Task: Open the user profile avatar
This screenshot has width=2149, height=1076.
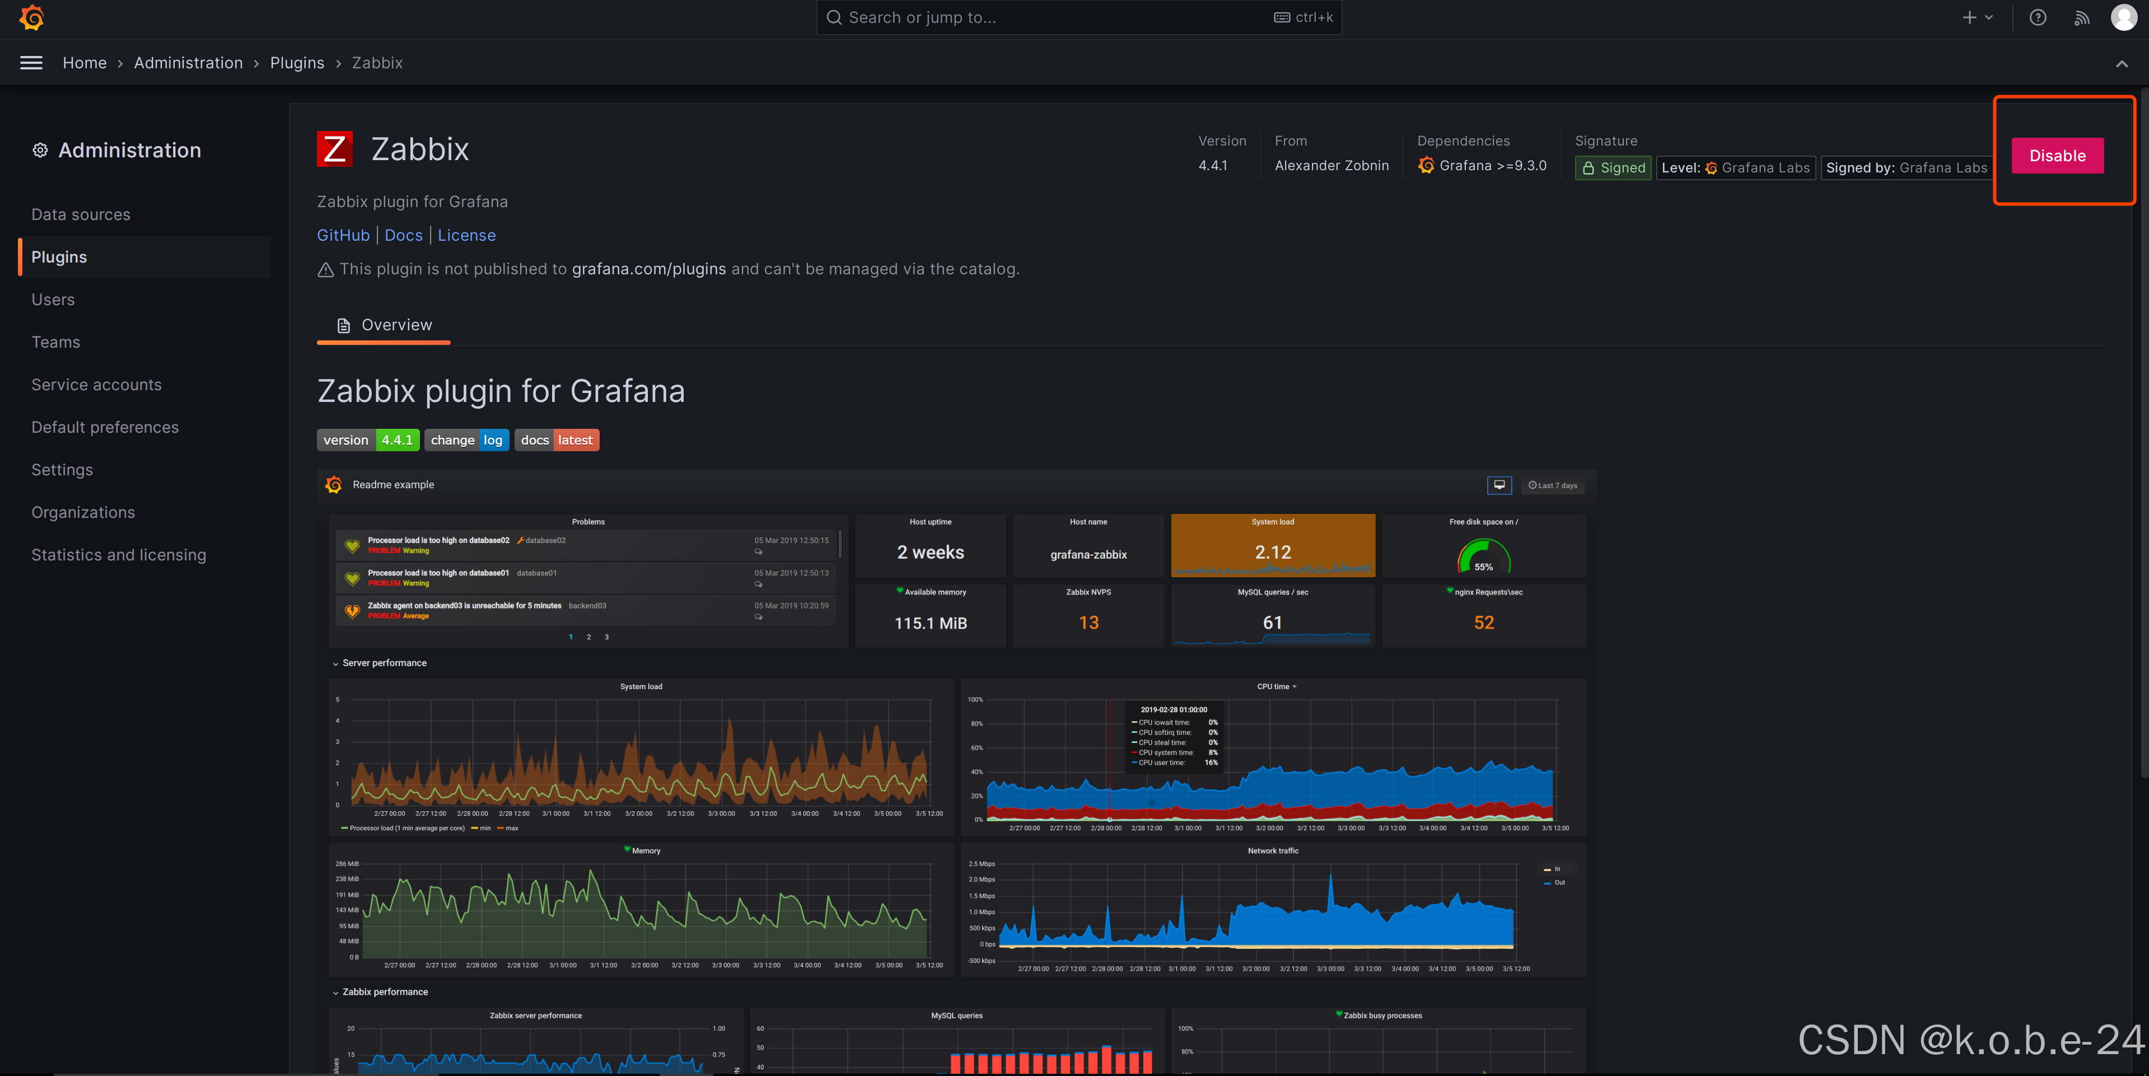Action: pos(2123,17)
